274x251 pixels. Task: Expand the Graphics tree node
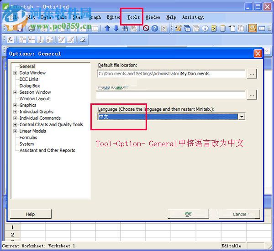16,105
